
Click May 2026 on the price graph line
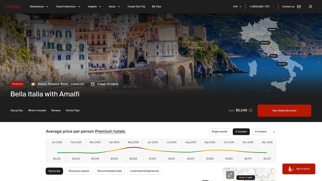[133, 147]
